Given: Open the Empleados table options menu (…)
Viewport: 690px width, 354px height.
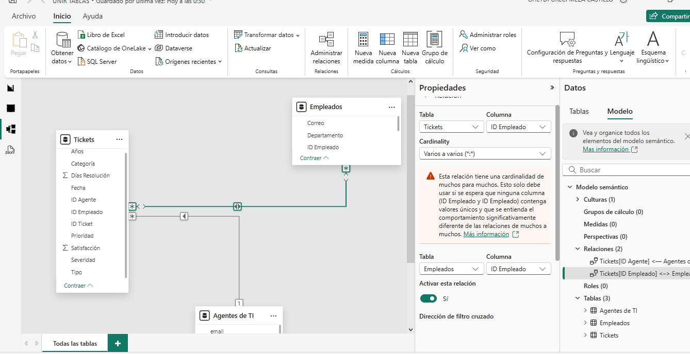Looking at the screenshot, I should point(391,107).
